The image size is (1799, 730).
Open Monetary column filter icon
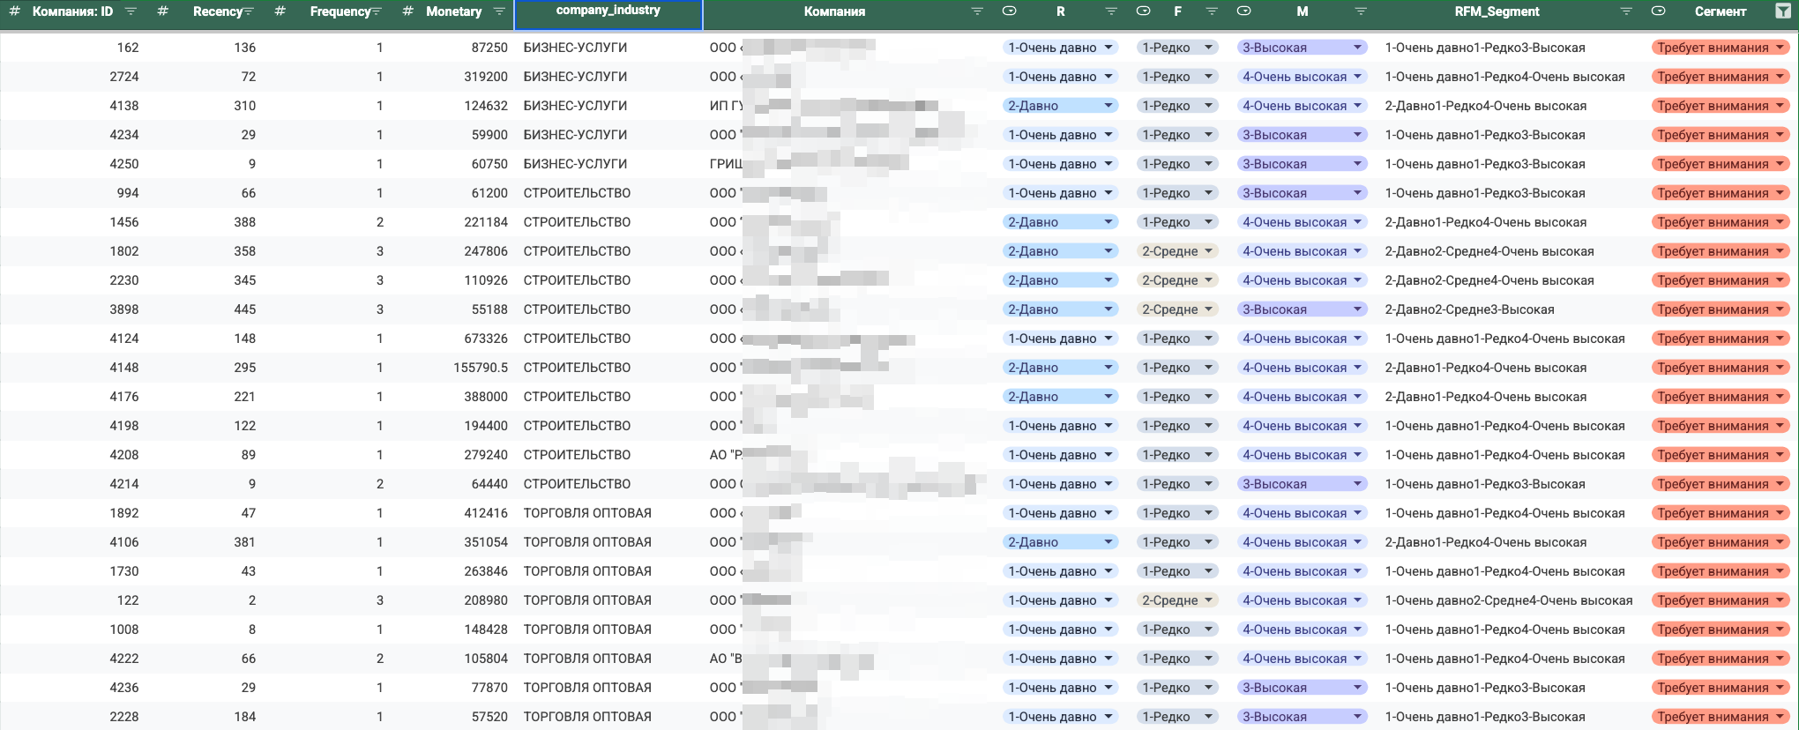pos(499,11)
